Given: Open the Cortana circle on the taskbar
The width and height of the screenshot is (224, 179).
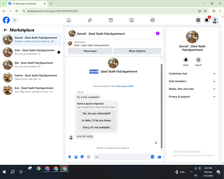Looking at the screenshot, I should [x=21, y=172].
